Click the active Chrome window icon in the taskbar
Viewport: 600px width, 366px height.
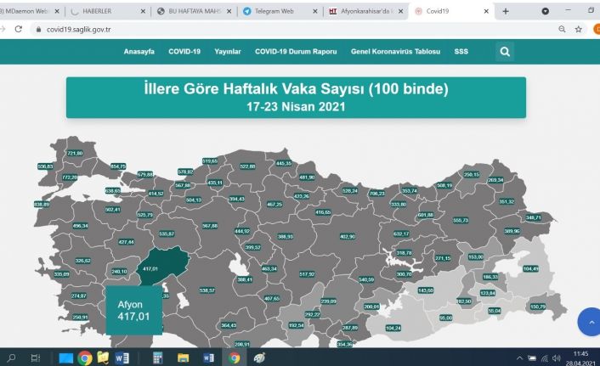click(235, 358)
